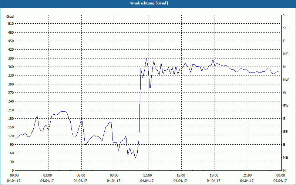Click the 06:00 time axis label
Viewport: 296px width, 185px height.
point(81,175)
